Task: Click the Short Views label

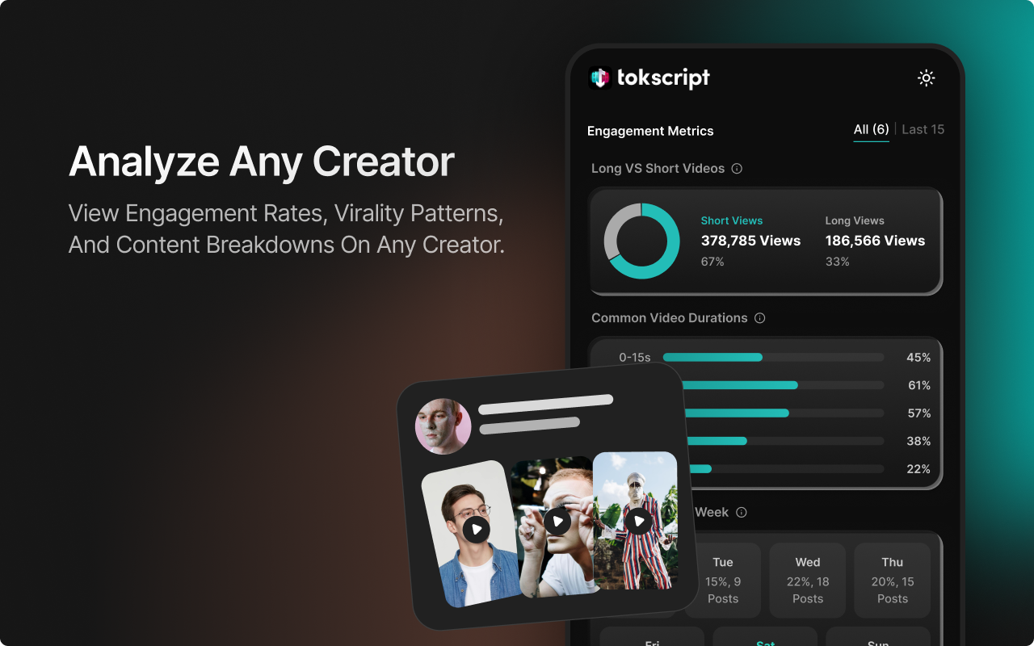Action: pos(732,220)
